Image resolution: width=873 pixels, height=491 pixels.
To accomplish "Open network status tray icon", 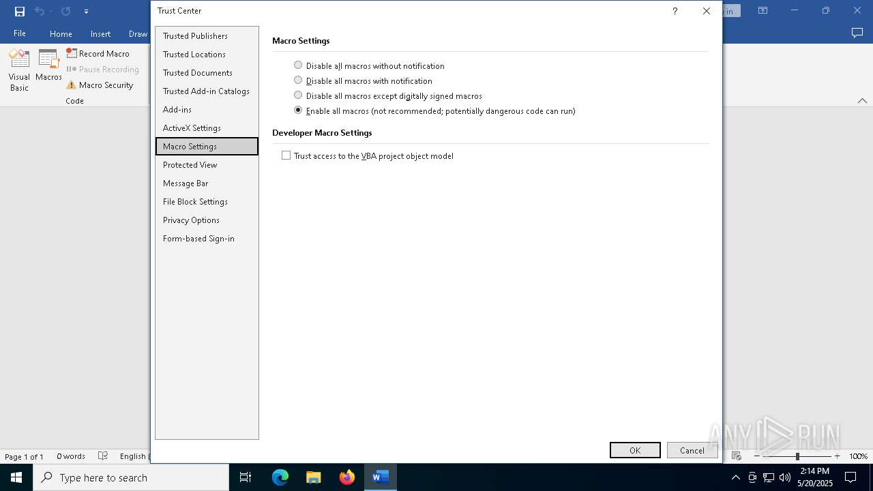I will (769, 477).
